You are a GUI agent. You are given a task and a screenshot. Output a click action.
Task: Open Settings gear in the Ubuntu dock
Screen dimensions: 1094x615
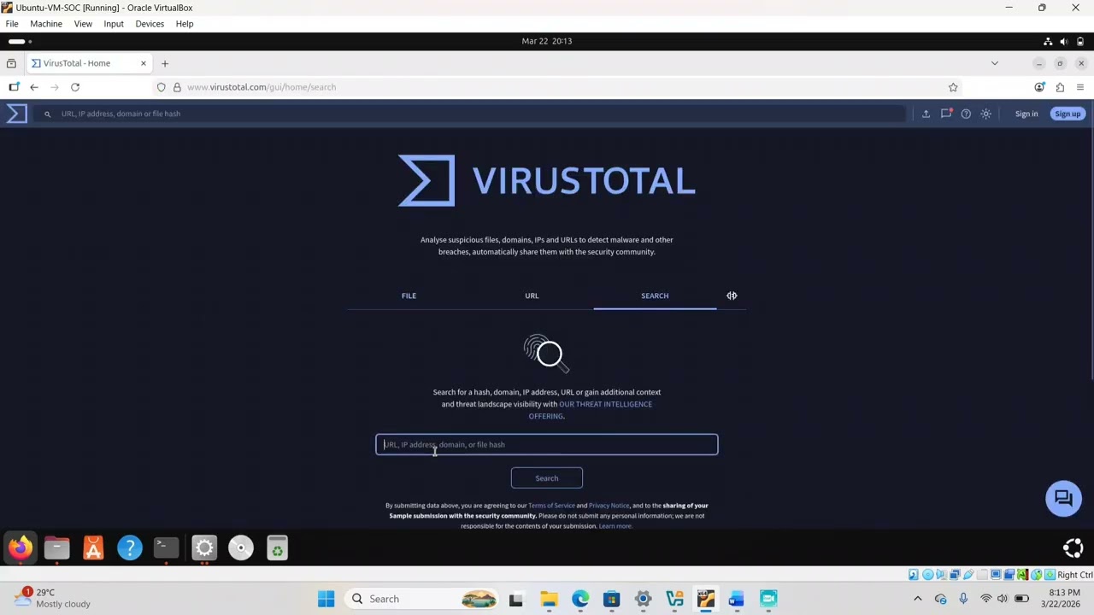click(x=204, y=548)
